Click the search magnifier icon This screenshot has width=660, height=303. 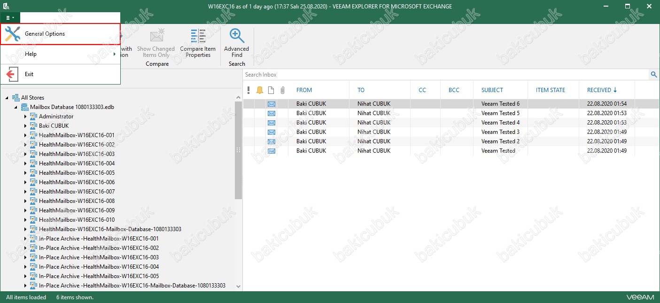653,75
